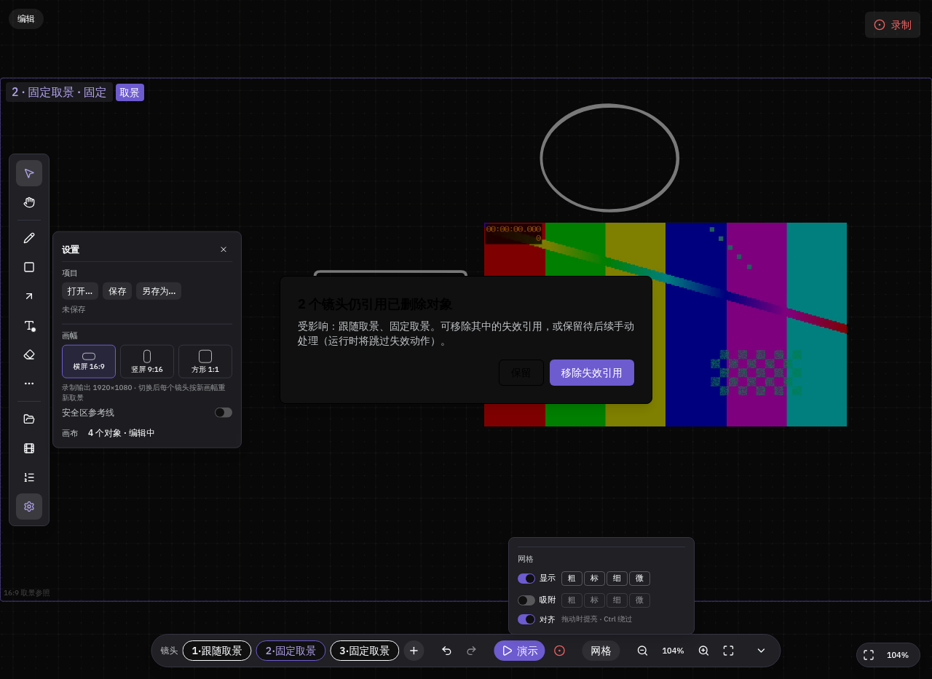Screen dimensions: 932x679
Task: Select 方形 1:1 canvas format
Action: 205,362
